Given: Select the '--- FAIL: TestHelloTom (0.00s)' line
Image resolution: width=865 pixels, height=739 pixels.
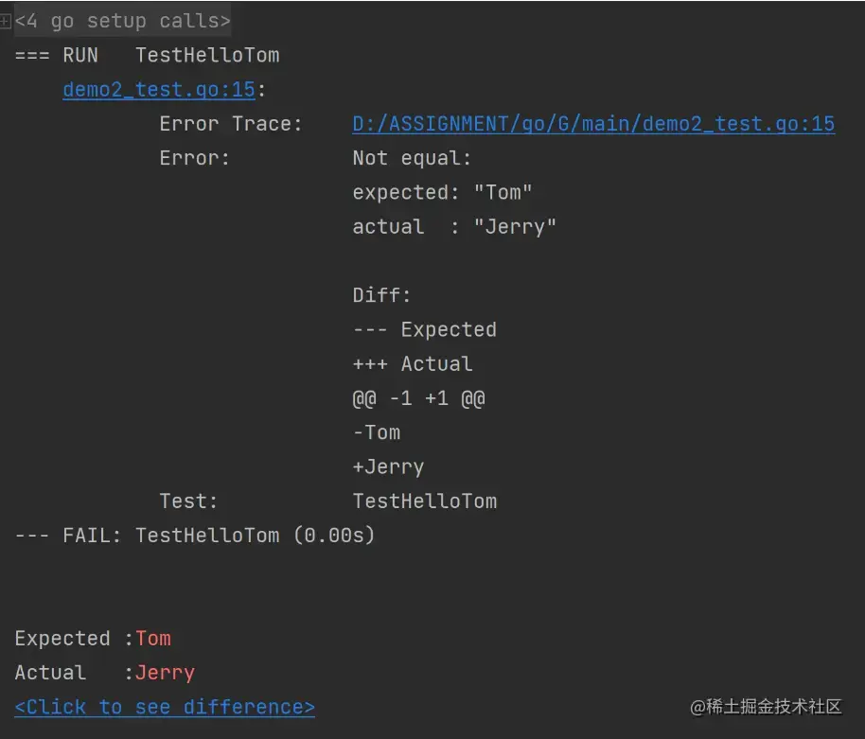Looking at the screenshot, I should tap(195, 536).
